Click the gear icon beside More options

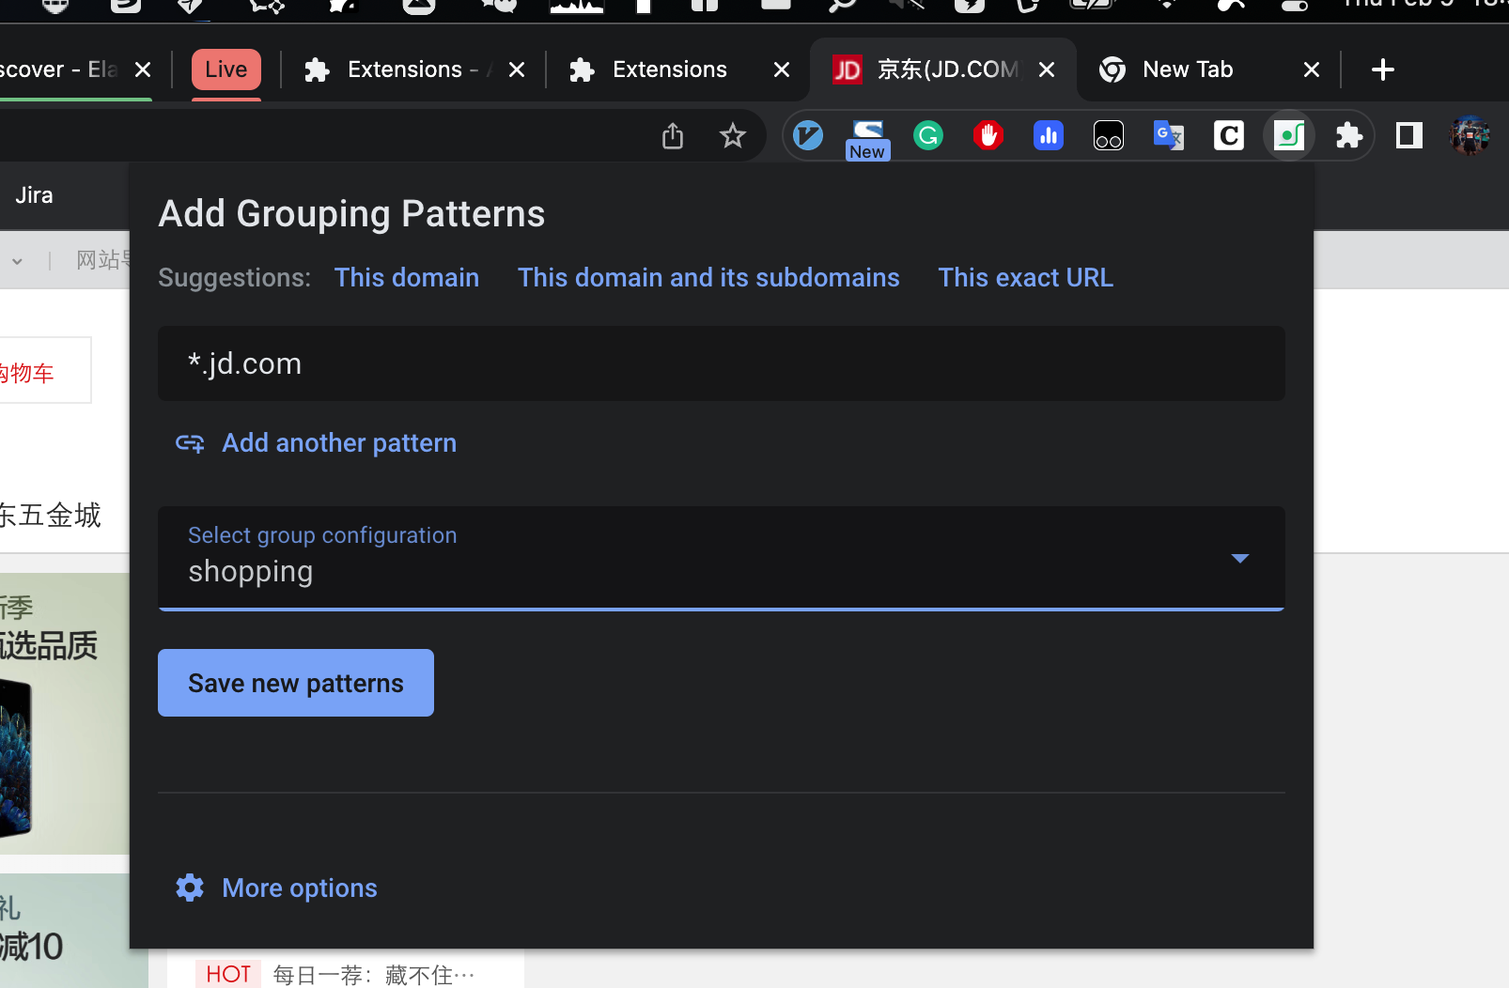(190, 888)
